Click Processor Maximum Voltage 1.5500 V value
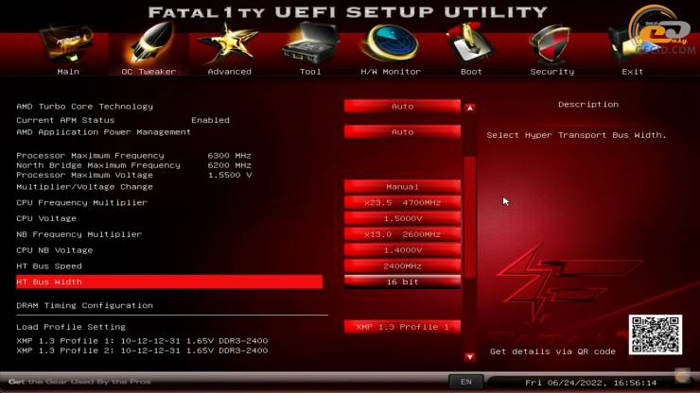This screenshot has height=393, width=700. (230, 175)
